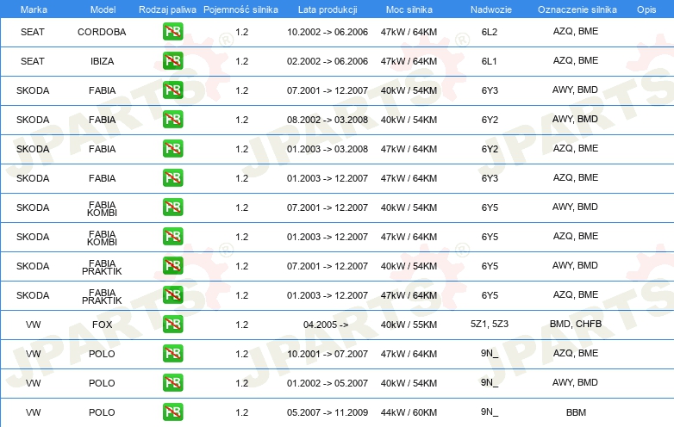Image resolution: width=674 pixels, height=427 pixels.
Task: Select the Moc silnika column header
Action: [409, 8]
